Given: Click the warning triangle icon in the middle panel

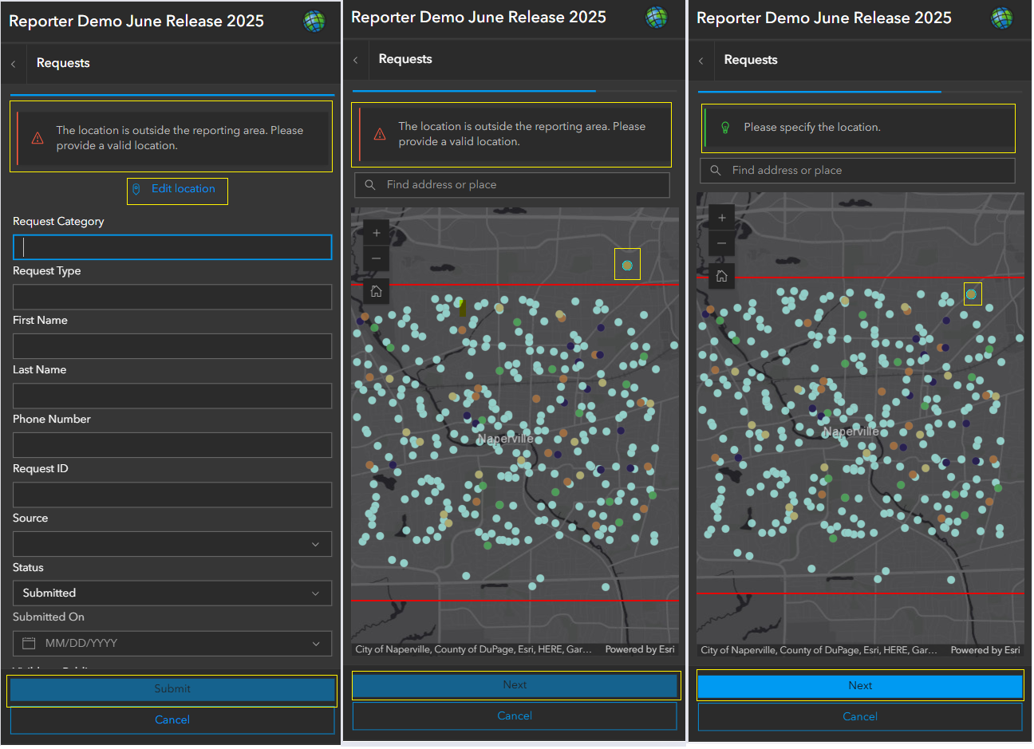Looking at the screenshot, I should [x=380, y=134].
